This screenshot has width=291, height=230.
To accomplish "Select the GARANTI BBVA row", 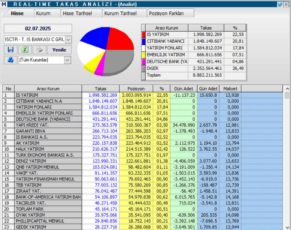I will [x=142, y=131].
